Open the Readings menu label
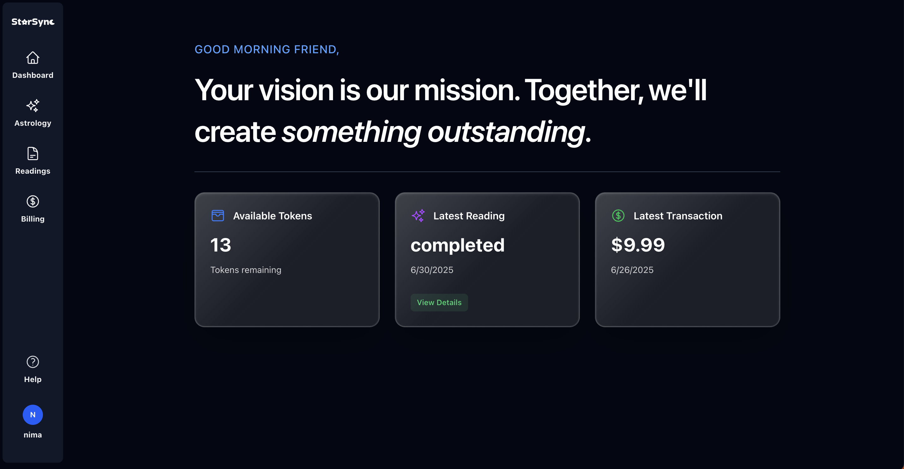Viewport: 904px width, 469px height. coord(33,171)
